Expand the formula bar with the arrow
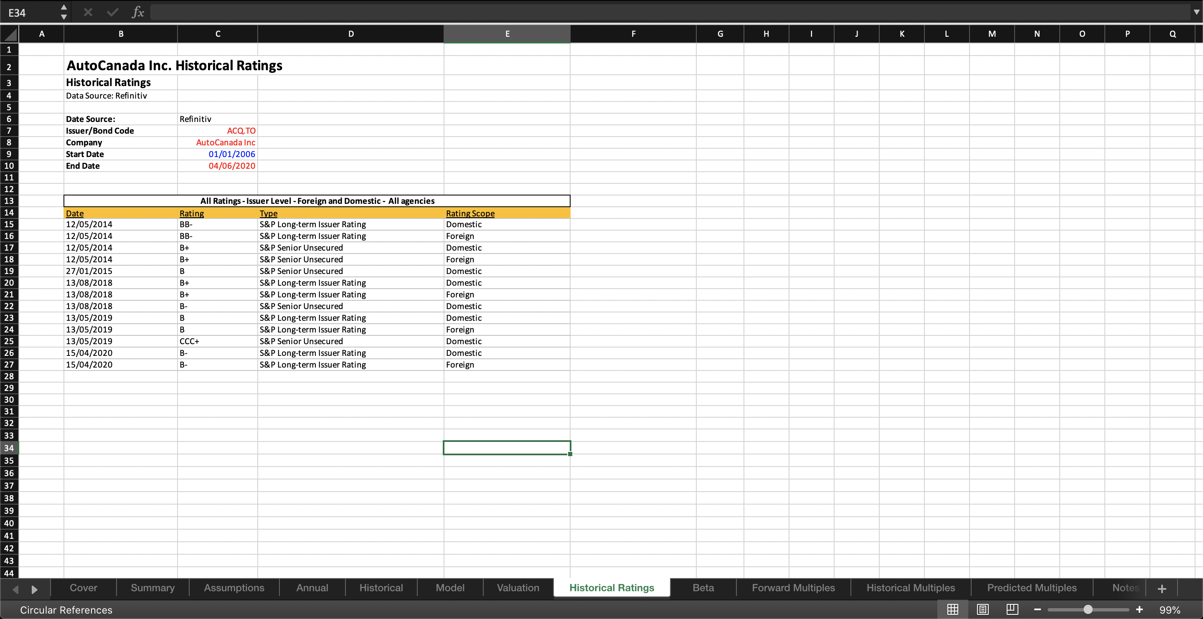 (1196, 12)
